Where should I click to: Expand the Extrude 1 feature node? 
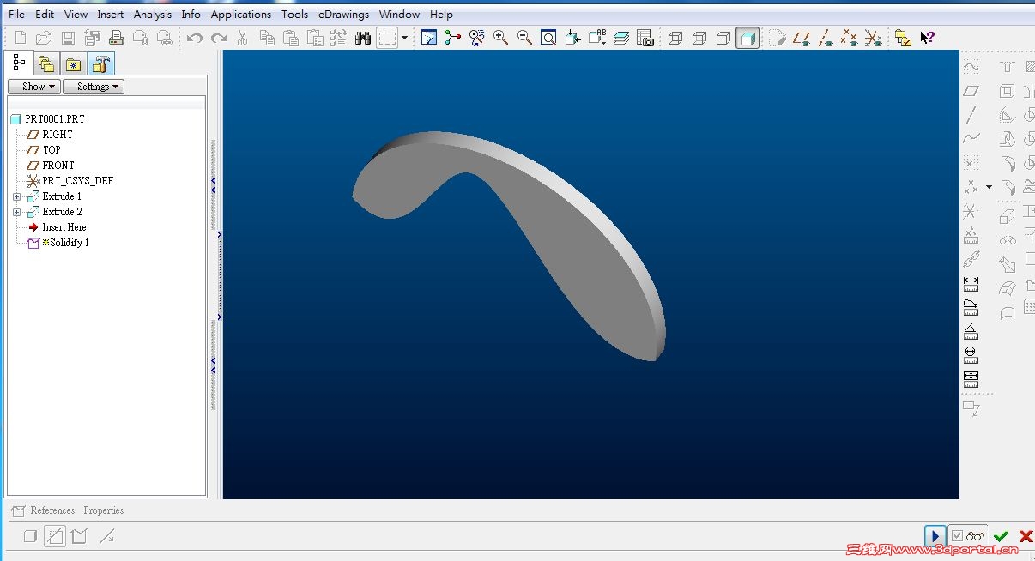tap(16, 196)
